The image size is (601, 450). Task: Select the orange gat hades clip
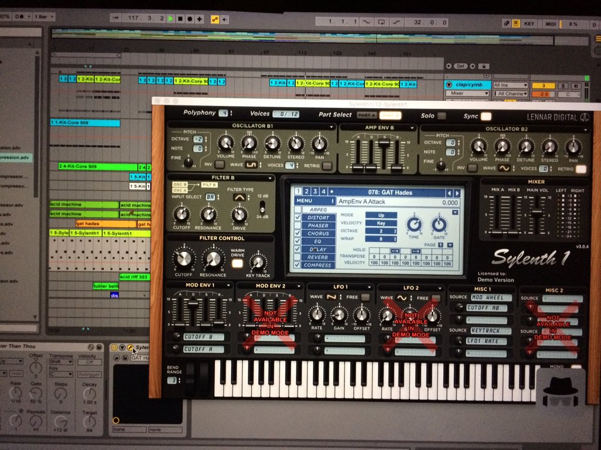106,223
